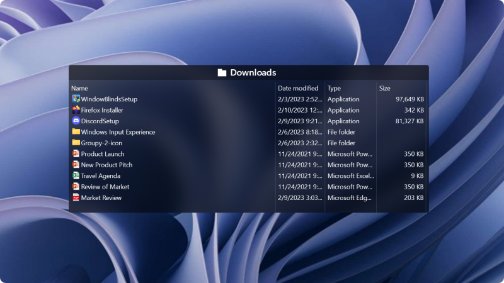
Task: Sort list by Size column header
Action: [384, 88]
